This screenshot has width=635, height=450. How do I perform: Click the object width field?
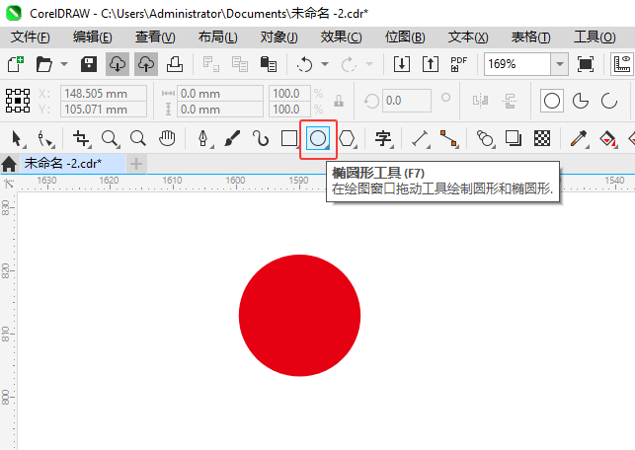(220, 94)
